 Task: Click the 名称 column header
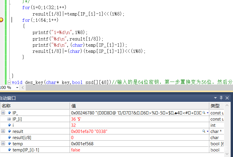(35, 106)
